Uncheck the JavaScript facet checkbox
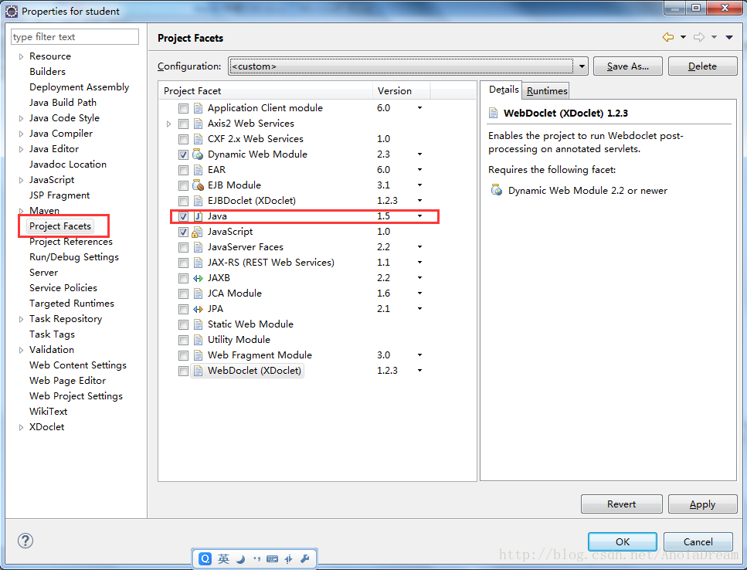This screenshot has width=747, height=570. 183,232
